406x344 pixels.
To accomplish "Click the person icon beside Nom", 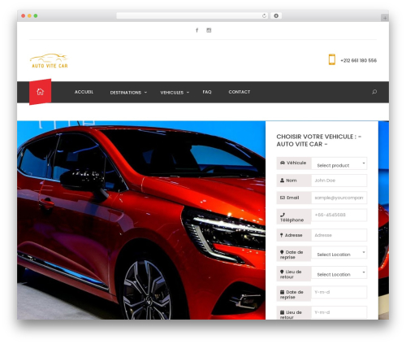I will pyautogui.click(x=282, y=181).
